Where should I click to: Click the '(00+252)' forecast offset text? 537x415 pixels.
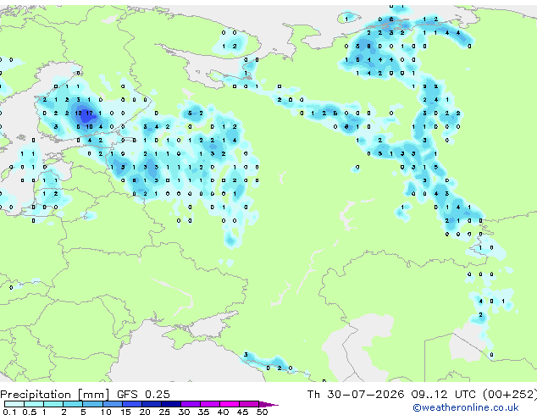point(509,394)
